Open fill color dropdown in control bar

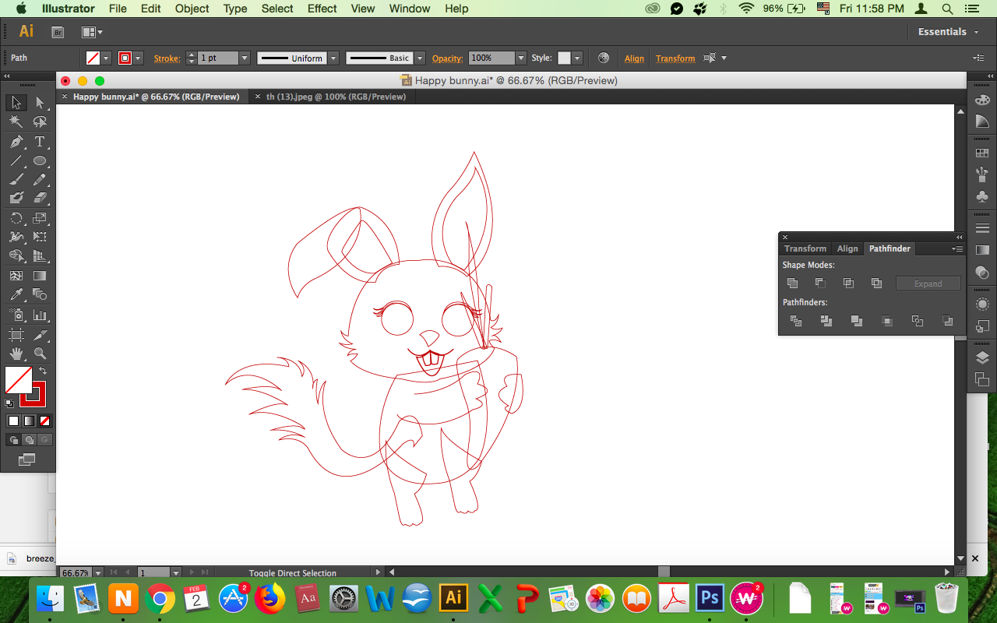tap(107, 58)
